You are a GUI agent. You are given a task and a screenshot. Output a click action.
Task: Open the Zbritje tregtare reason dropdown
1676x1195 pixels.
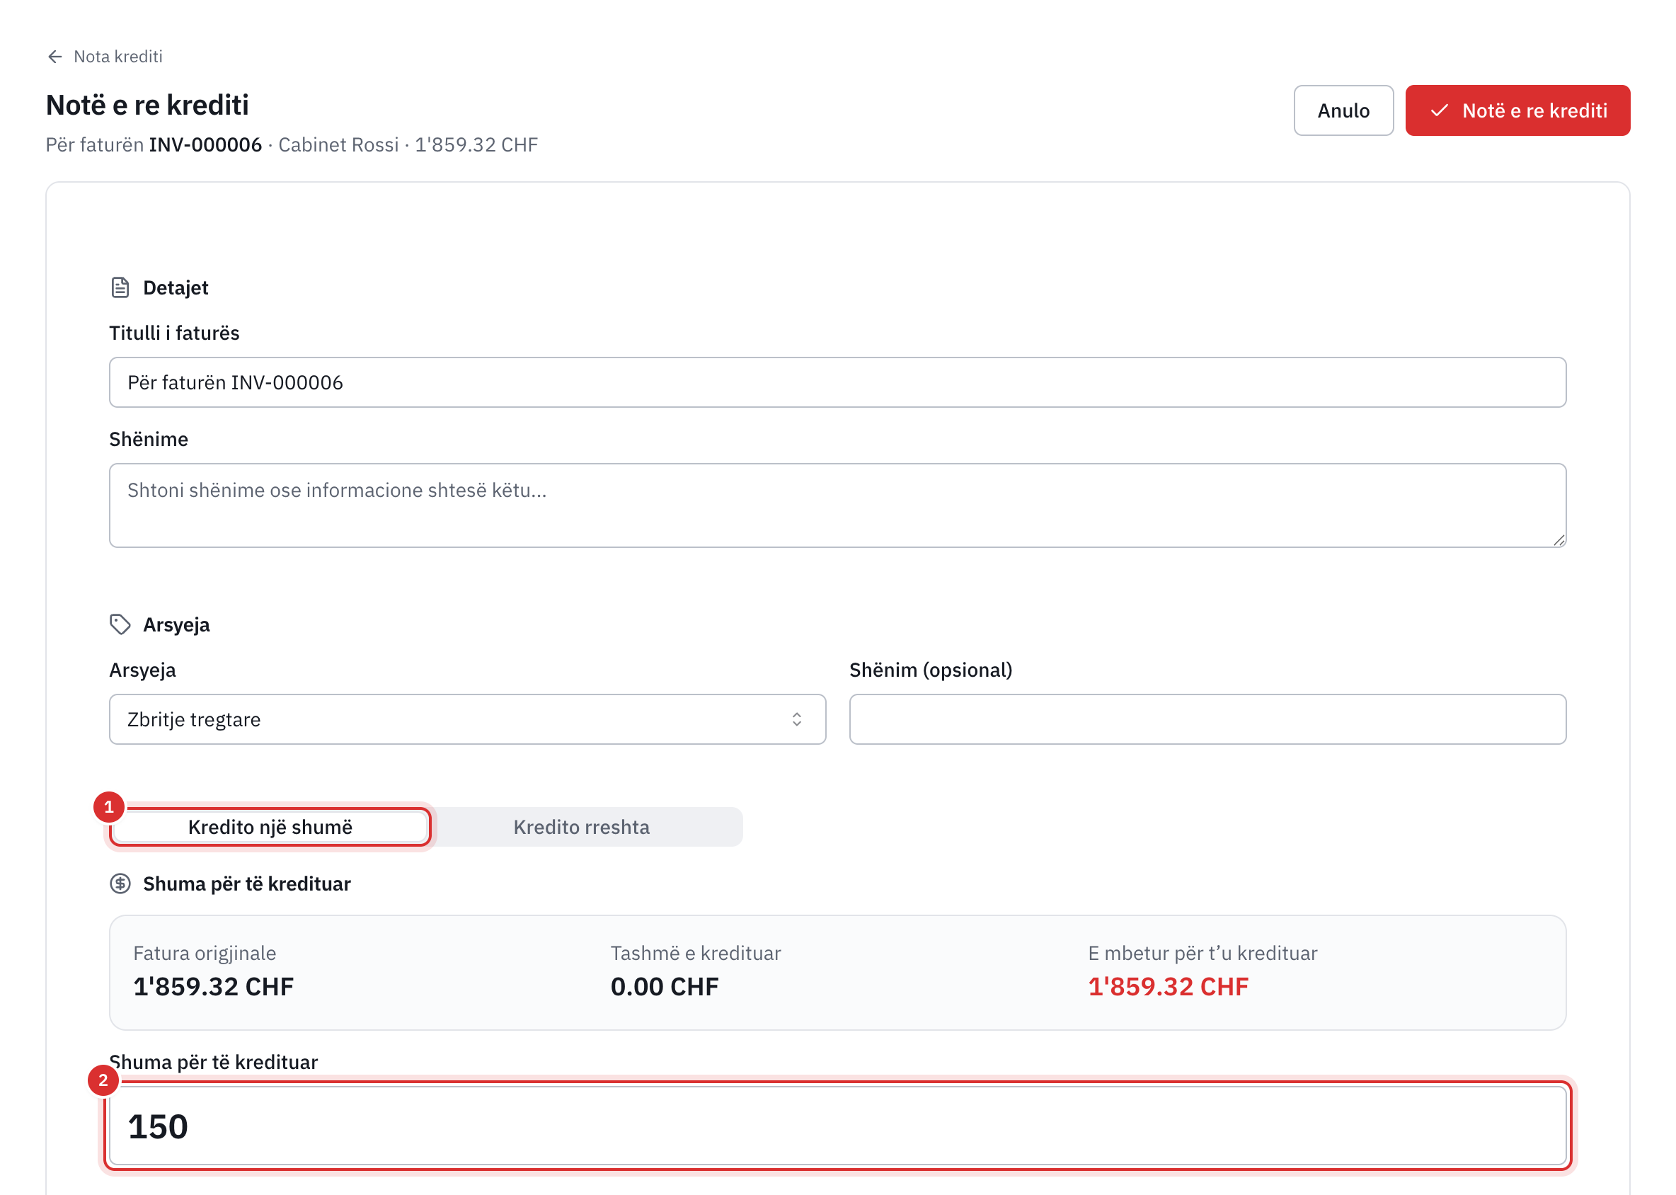click(467, 720)
